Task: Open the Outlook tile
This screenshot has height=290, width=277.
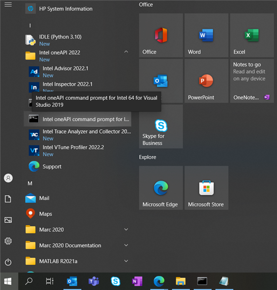Action: [x=161, y=81]
